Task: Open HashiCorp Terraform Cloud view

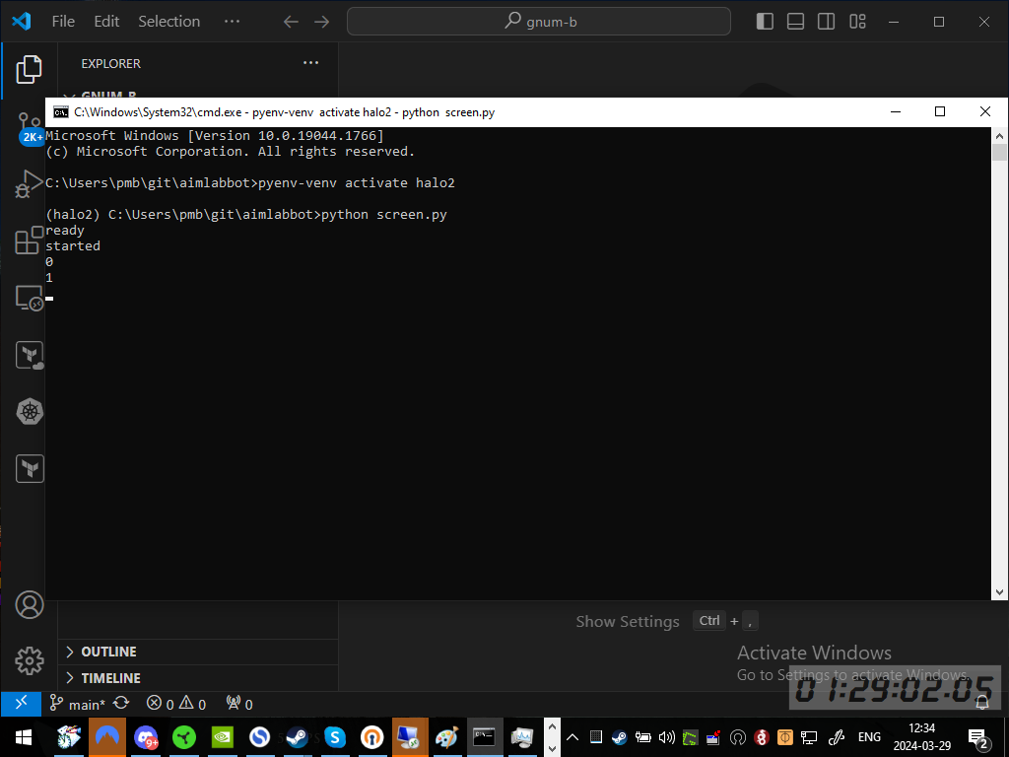Action: tap(29, 356)
